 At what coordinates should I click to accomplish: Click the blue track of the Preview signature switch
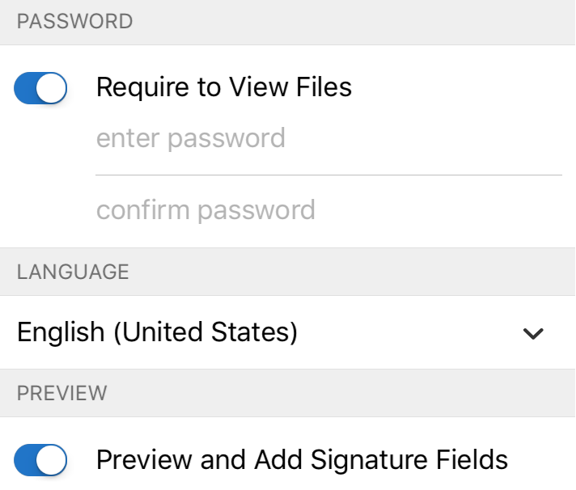click(x=25, y=460)
